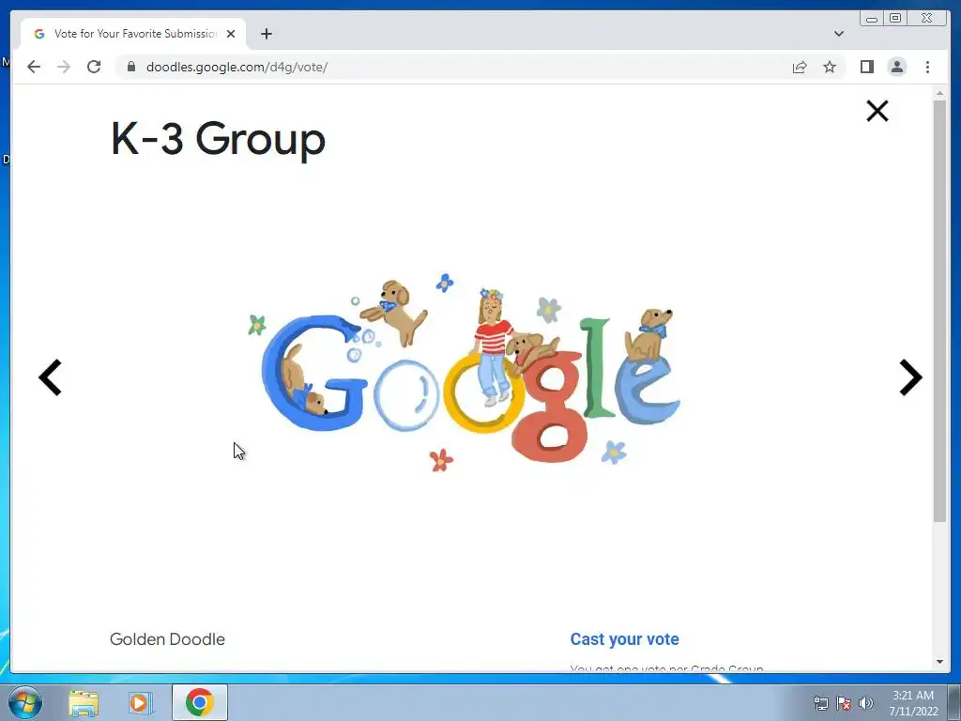This screenshot has height=721, width=961.
Task: Share this page icon
Action: [800, 67]
